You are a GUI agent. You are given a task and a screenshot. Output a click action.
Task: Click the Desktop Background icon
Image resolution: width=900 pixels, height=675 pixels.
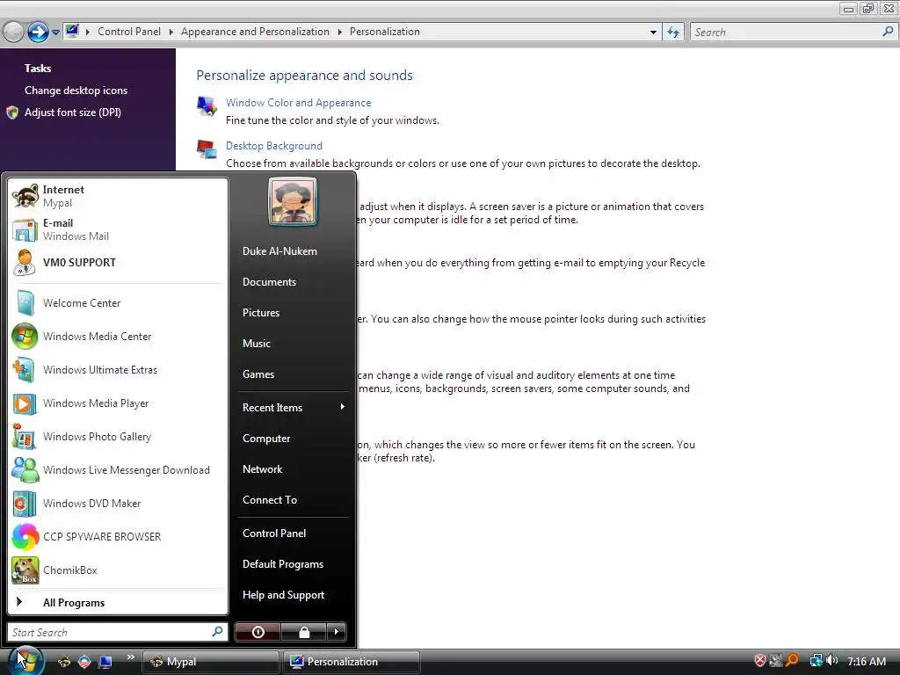click(x=207, y=149)
